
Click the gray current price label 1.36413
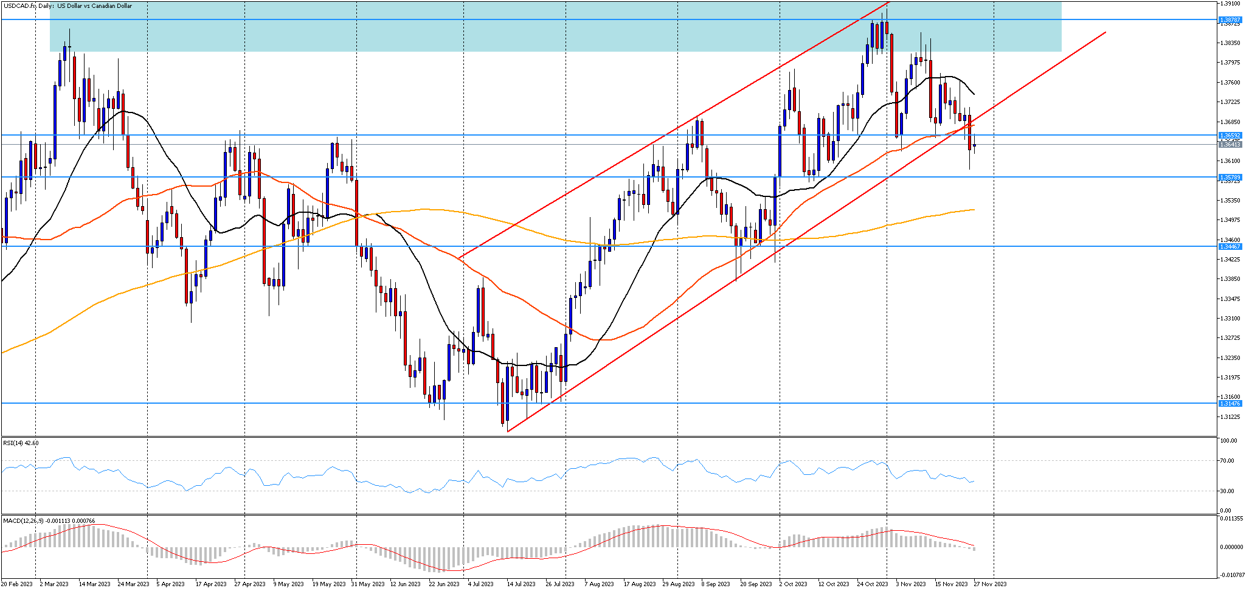(1230, 145)
